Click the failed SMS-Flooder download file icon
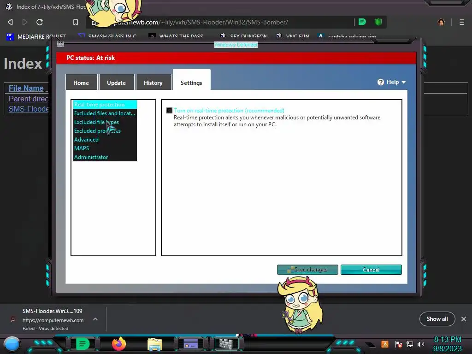 pyautogui.click(x=13, y=319)
